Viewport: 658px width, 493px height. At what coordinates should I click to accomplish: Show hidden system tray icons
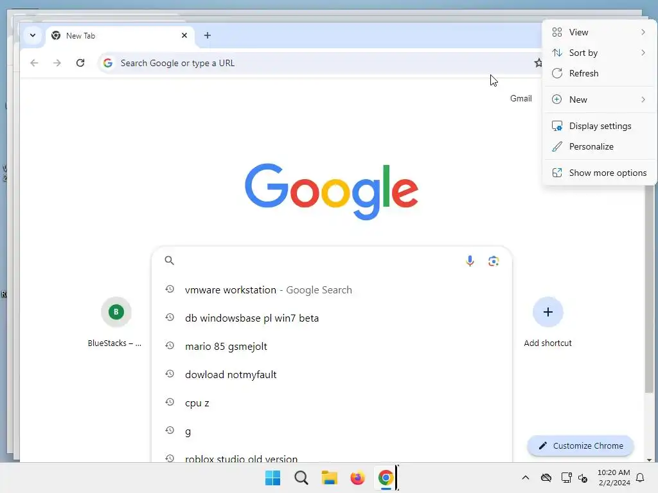[x=526, y=478]
